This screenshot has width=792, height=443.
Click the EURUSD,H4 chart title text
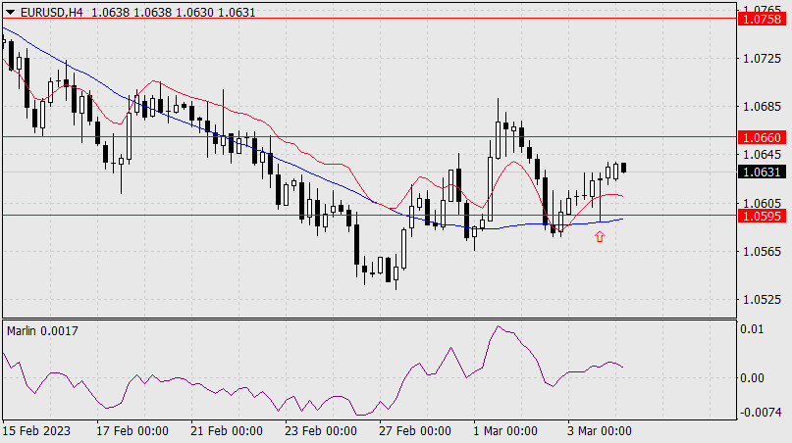click(51, 12)
